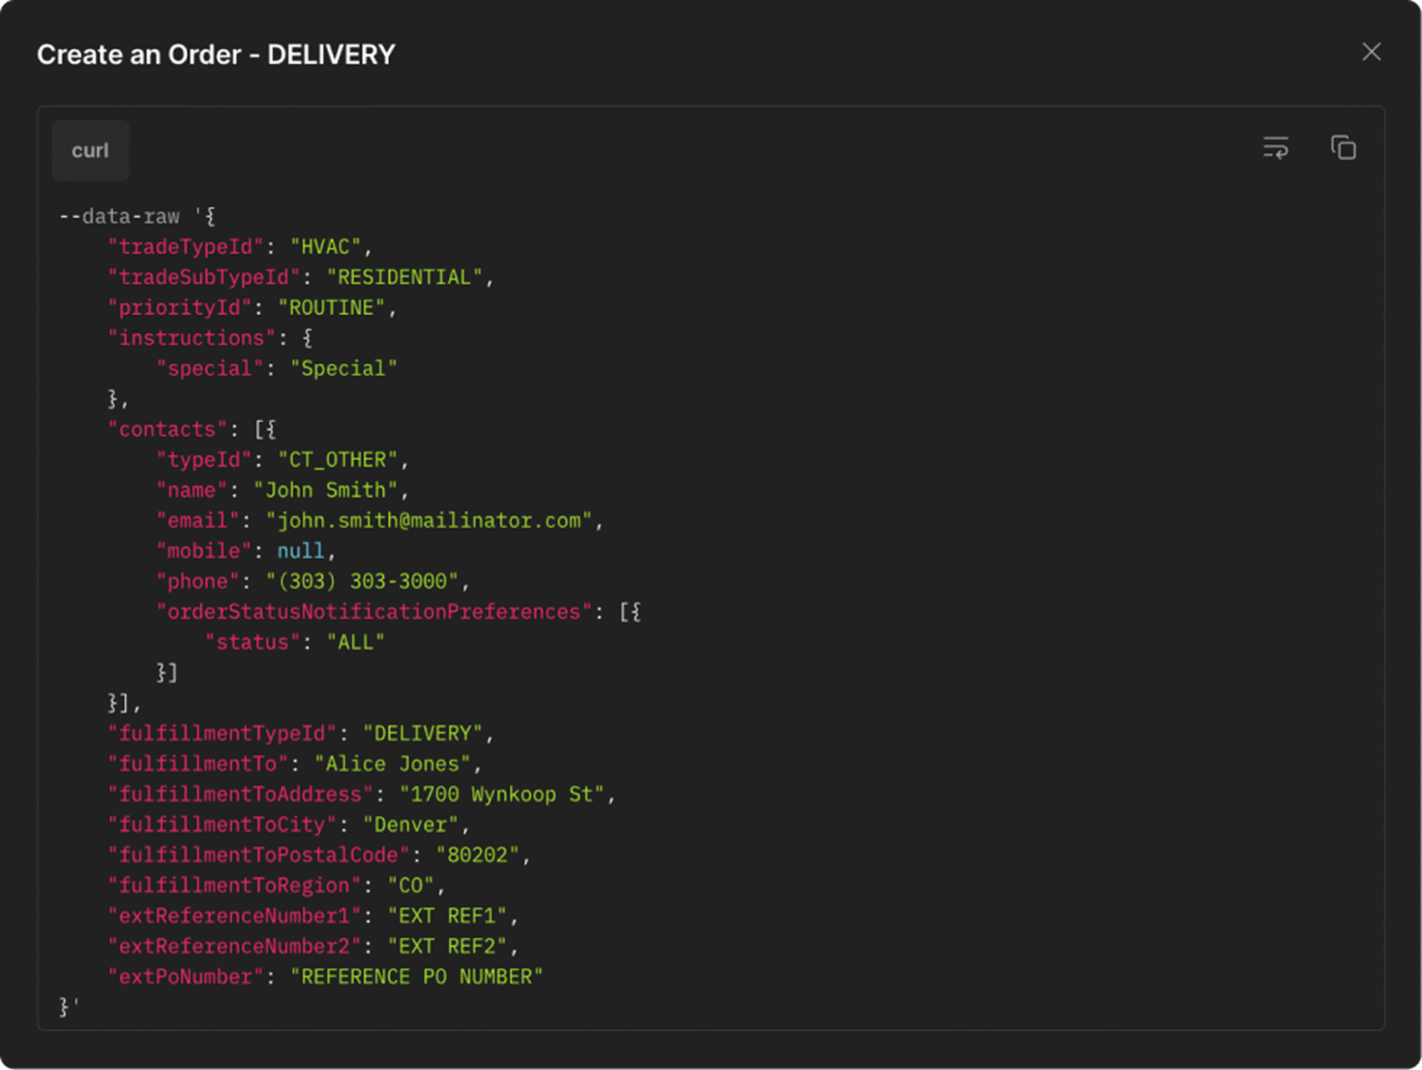Click the john.smith@mailinator.com email value
This screenshot has width=1422, height=1070.
(x=429, y=521)
